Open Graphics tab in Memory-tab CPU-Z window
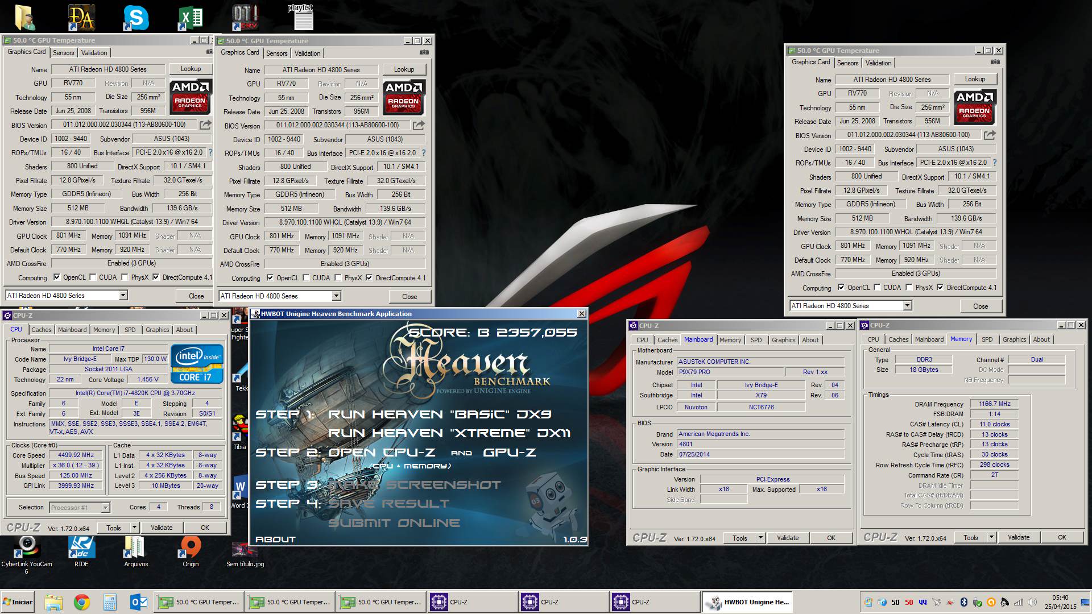 pos(1014,339)
